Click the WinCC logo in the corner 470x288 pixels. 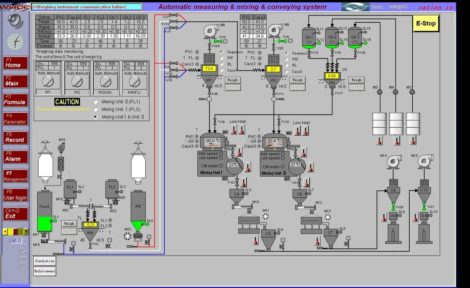click(15, 6)
